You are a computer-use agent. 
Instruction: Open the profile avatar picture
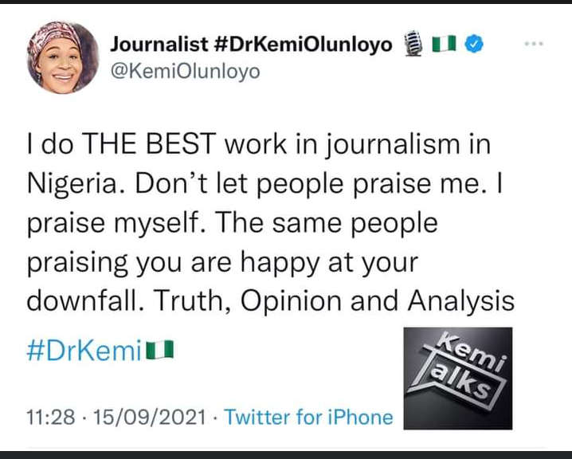58,56
